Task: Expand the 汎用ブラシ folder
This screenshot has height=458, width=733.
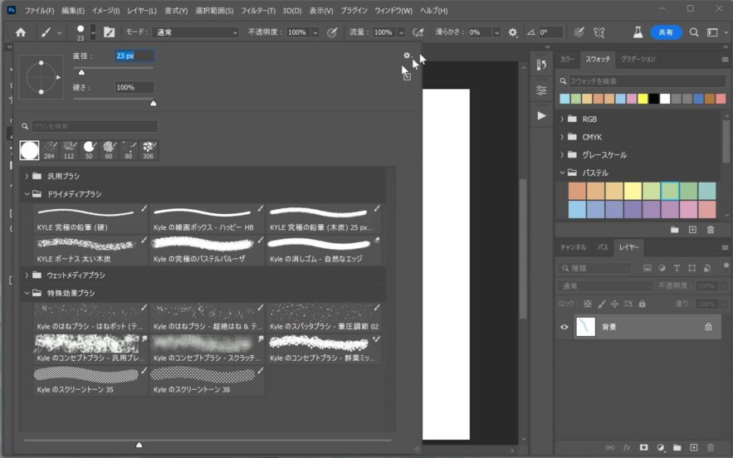Action: point(27,176)
